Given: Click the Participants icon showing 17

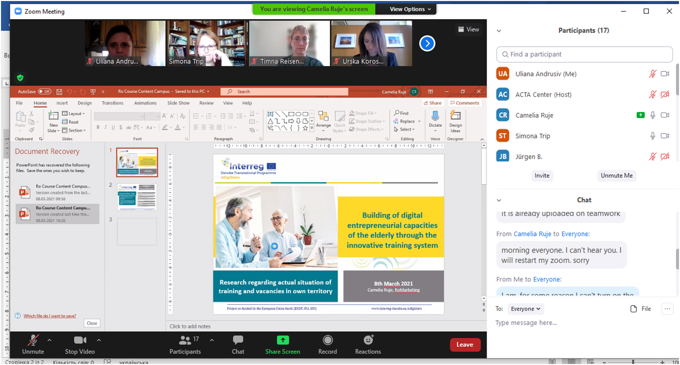Looking at the screenshot, I should click(x=185, y=340).
